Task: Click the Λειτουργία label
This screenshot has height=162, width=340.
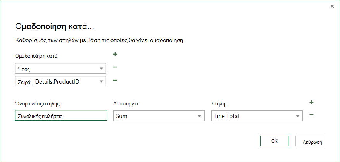Action: [126, 103]
